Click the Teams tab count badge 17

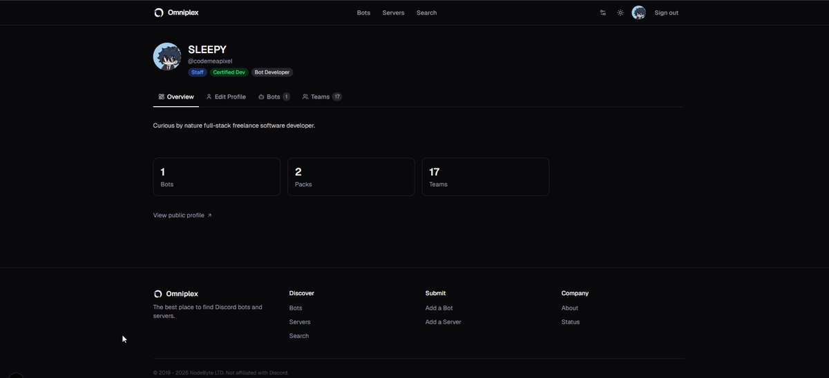click(x=337, y=97)
